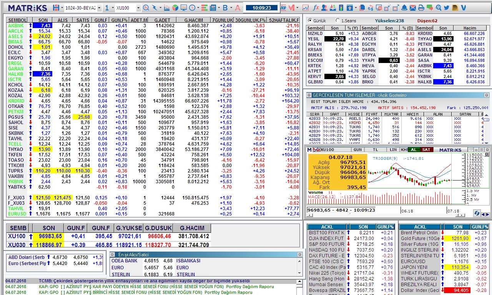Open the alarm bell icon
This screenshot has width=492, height=295.
click(404, 8)
